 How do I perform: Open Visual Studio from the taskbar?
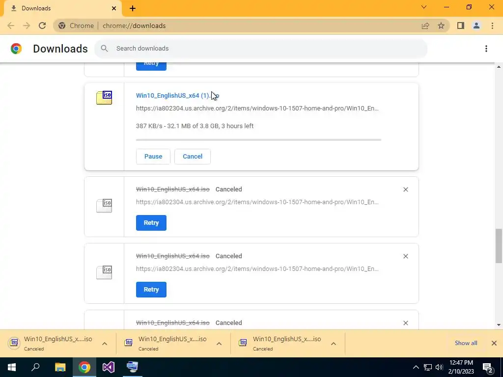coord(109,367)
